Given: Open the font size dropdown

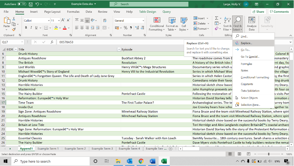Looking at the screenshot, I should (59, 20).
